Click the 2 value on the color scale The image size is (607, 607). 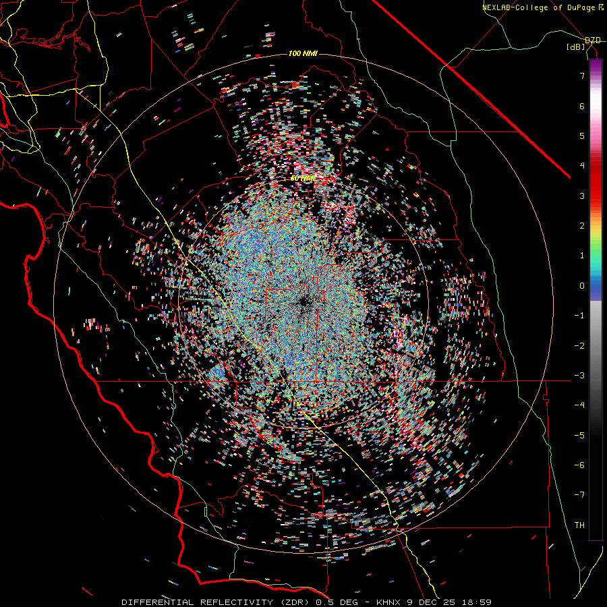coord(582,226)
